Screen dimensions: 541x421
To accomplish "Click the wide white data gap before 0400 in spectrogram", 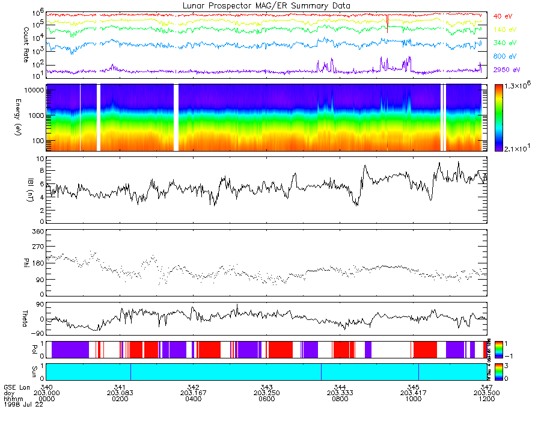I will click(176, 118).
